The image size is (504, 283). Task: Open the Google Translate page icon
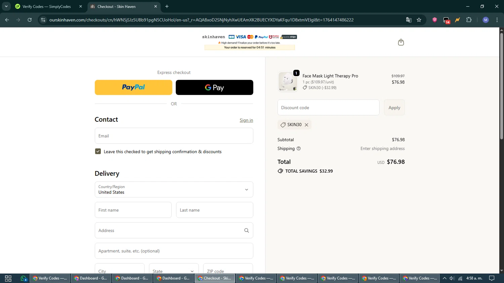(x=409, y=20)
